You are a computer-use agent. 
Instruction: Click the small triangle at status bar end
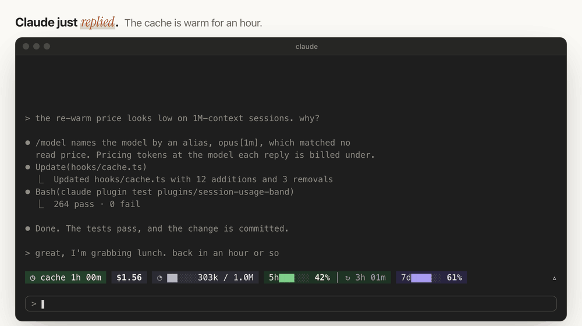(554, 278)
